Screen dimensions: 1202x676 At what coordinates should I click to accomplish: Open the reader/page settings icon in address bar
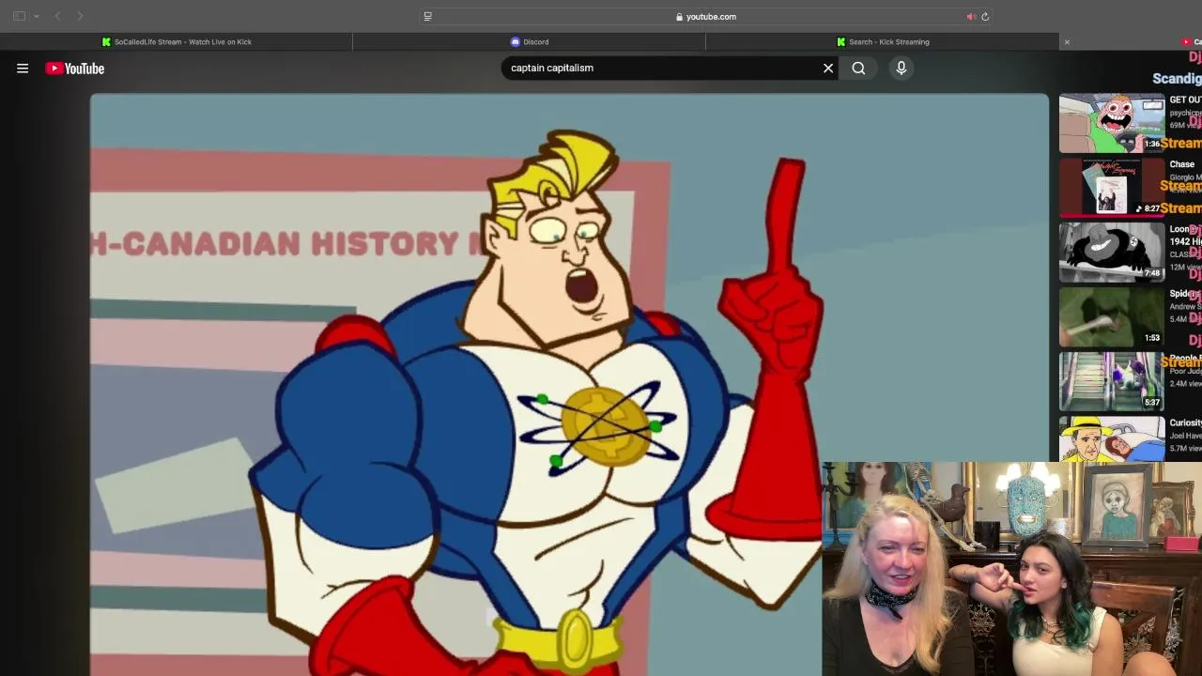[x=427, y=16]
